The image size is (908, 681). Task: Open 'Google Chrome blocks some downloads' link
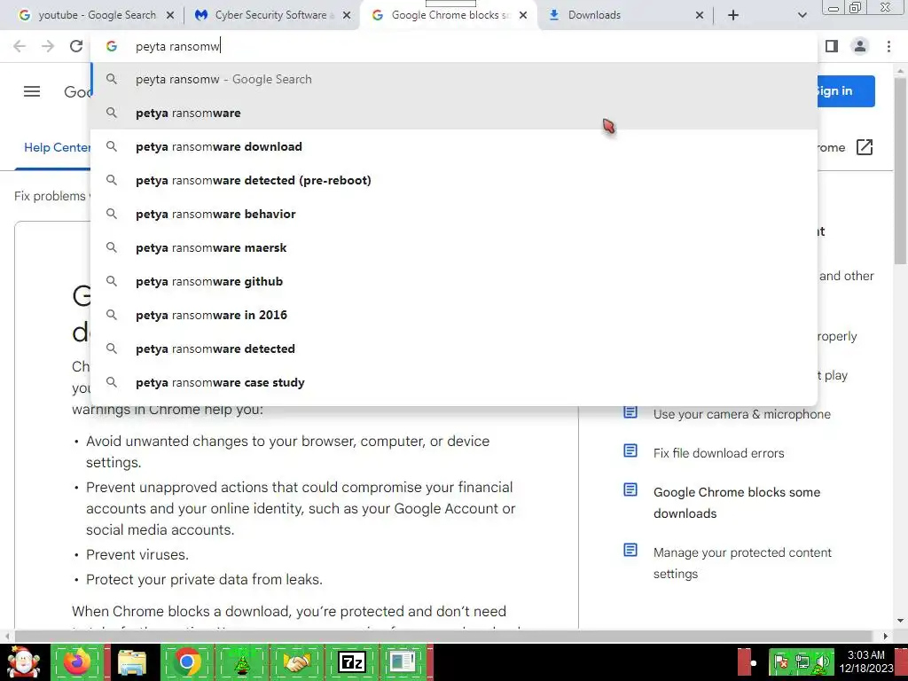click(x=737, y=503)
